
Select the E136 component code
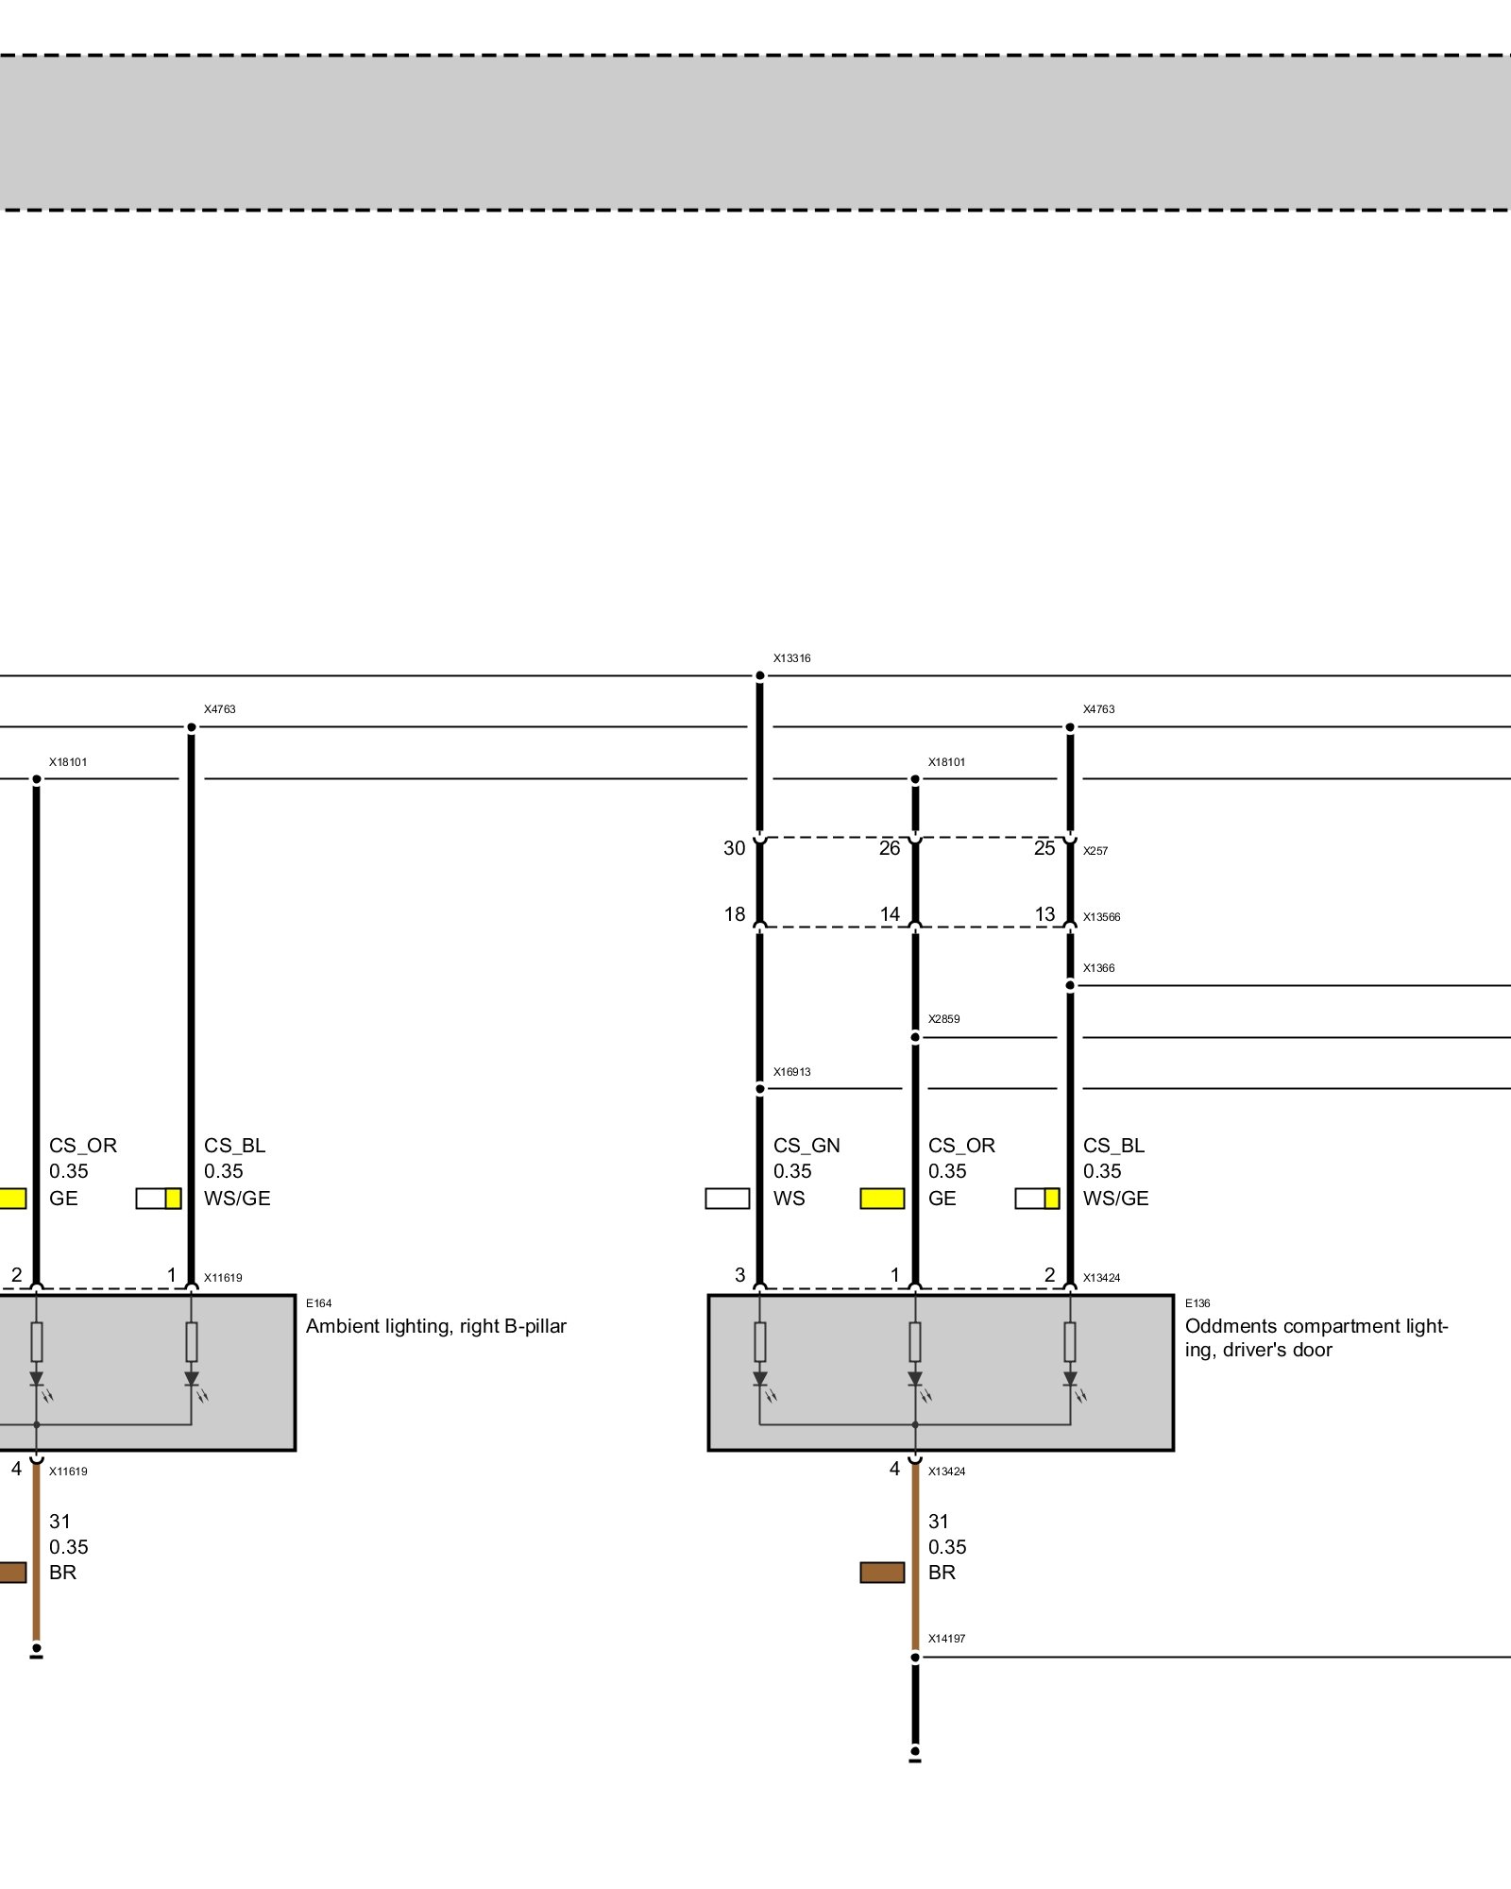(1197, 1303)
